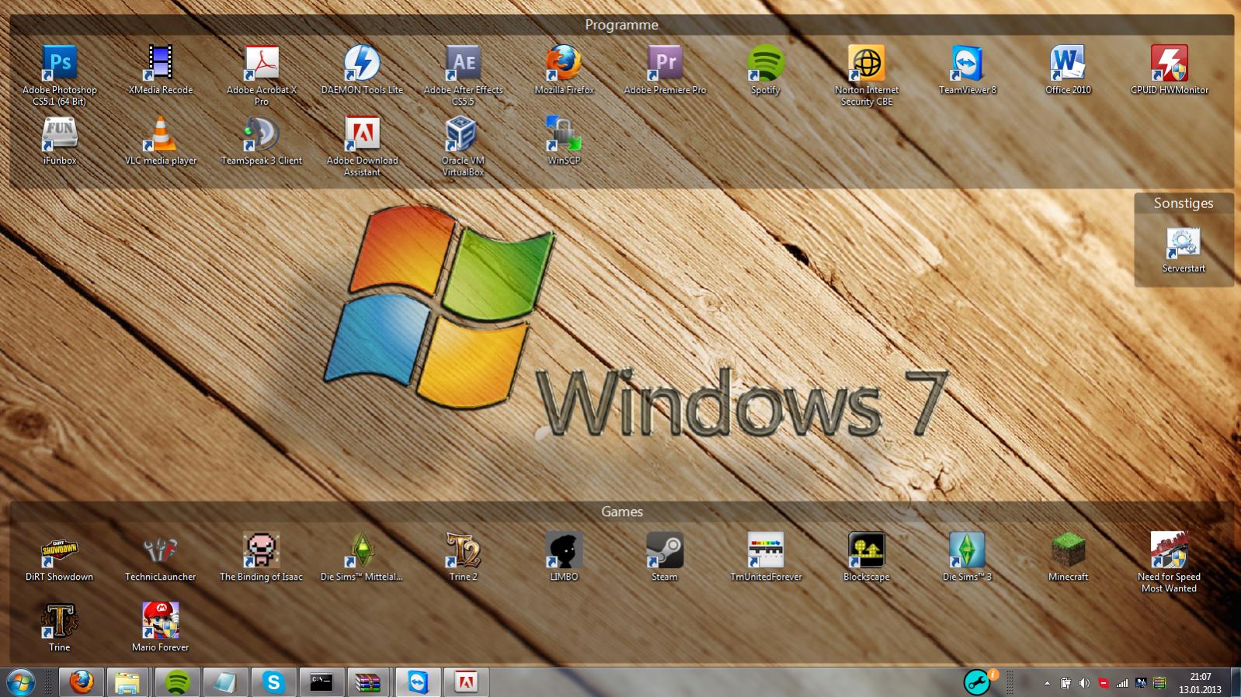Show hidden system tray icons arrow

click(1047, 684)
